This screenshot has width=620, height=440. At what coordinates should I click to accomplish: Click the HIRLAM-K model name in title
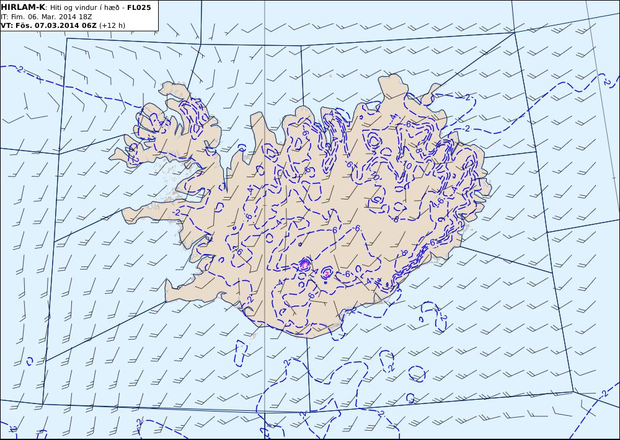[x=23, y=7]
